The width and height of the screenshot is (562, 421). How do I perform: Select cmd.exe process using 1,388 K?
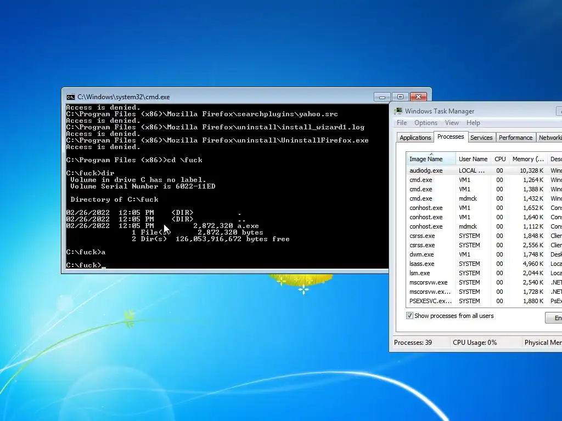coord(484,189)
